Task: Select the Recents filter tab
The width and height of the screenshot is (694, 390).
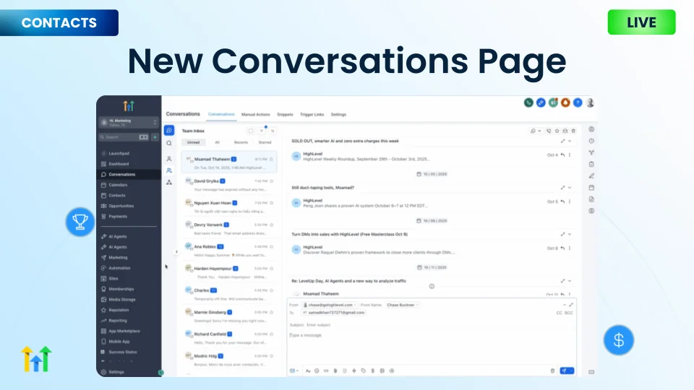Action: (241, 142)
